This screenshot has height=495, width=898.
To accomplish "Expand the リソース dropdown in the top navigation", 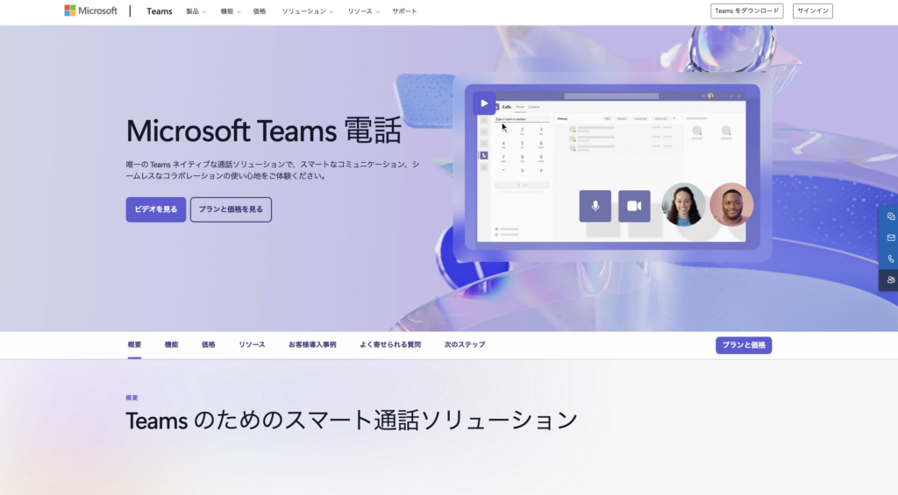I will pos(363,11).
